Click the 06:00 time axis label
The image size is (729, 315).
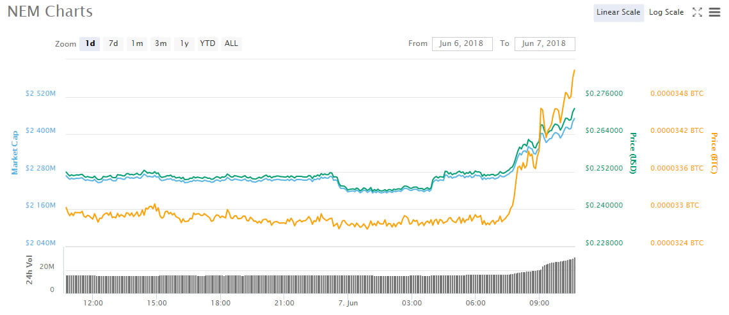[x=476, y=303]
